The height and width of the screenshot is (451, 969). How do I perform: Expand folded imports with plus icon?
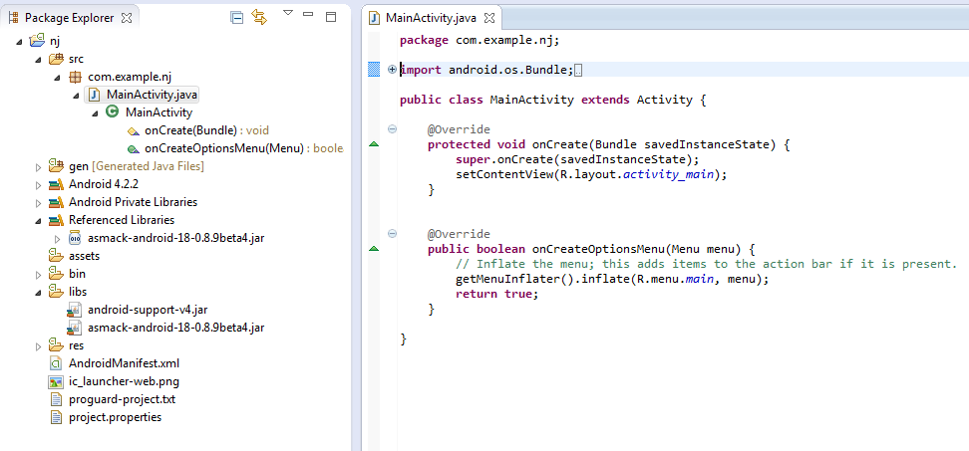pos(392,69)
